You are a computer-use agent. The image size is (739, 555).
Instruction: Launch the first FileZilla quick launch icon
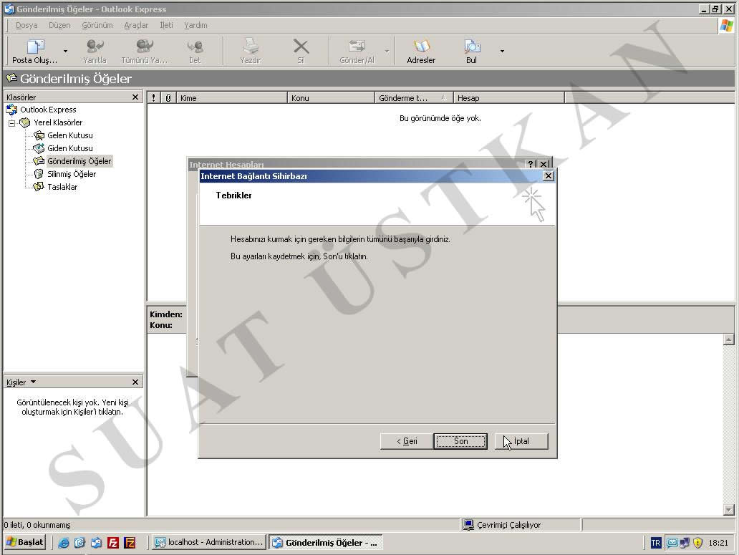[113, 543]
